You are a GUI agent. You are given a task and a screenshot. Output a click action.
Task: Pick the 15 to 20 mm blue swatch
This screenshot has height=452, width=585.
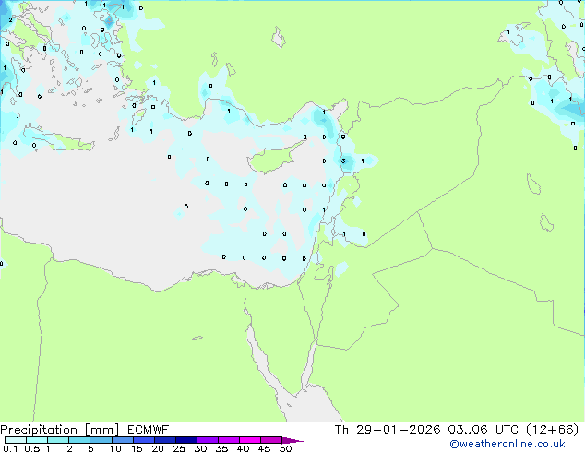tap(144, 440)
